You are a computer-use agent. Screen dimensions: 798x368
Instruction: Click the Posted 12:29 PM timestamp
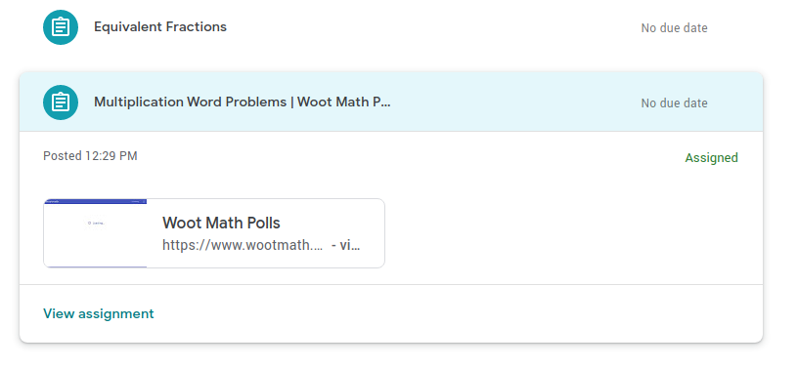(x=90, y=155)
